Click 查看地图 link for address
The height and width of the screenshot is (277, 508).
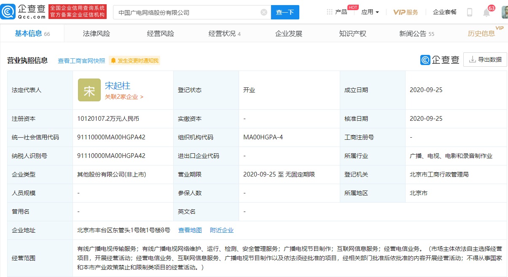[x=190, y=230]
